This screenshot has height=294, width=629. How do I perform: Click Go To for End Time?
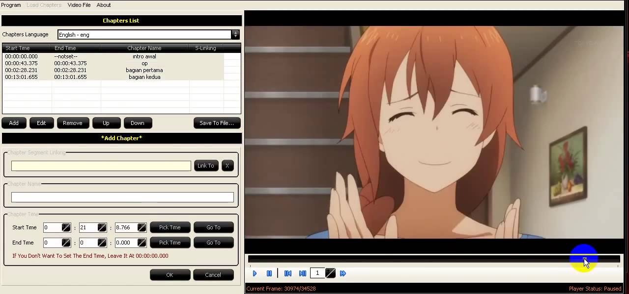(x=213, y=243)
